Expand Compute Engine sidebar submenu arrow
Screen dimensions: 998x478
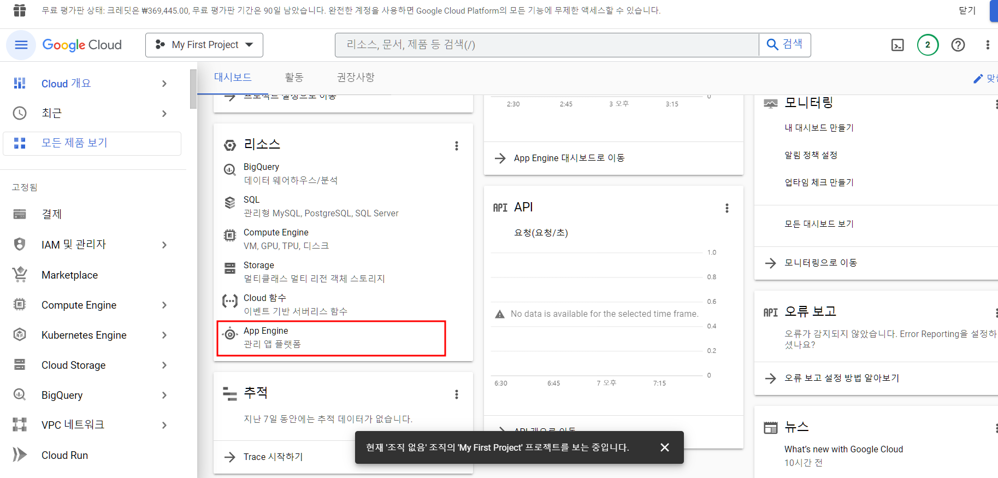(164, 305)
